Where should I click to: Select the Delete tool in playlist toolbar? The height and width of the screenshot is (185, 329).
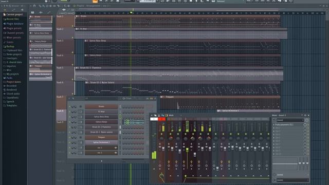pos(47,6)
